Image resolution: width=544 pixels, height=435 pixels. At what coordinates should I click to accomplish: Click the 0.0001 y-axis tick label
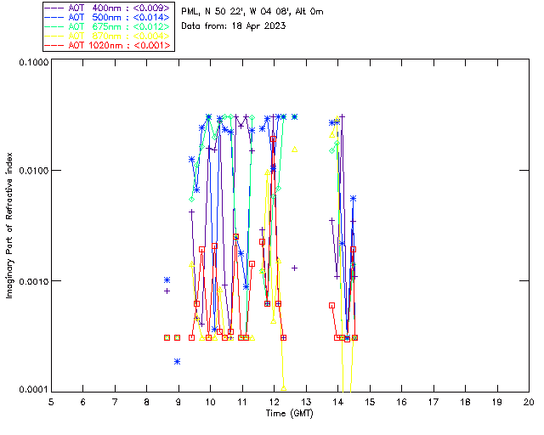(31, 389)
